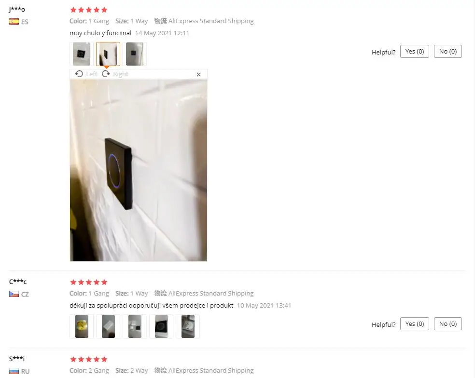
Task: Open first thumbnail in J***o's review
Action: click(82, 54)
